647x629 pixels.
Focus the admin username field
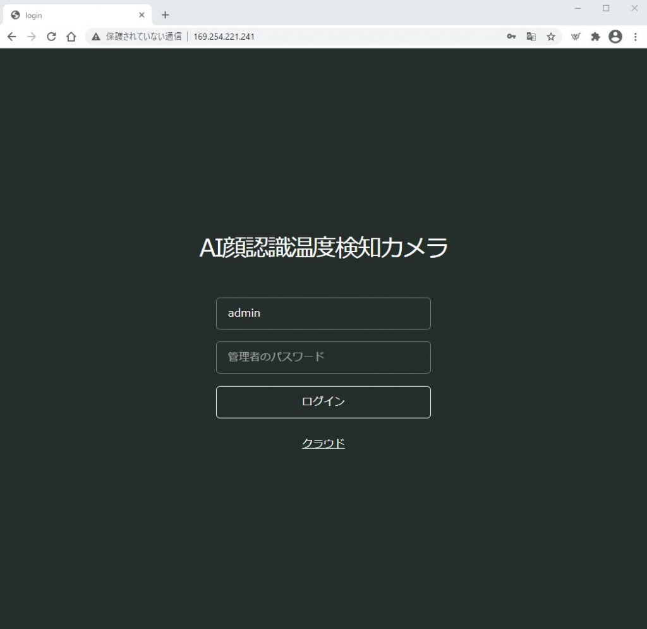point(323,314)
